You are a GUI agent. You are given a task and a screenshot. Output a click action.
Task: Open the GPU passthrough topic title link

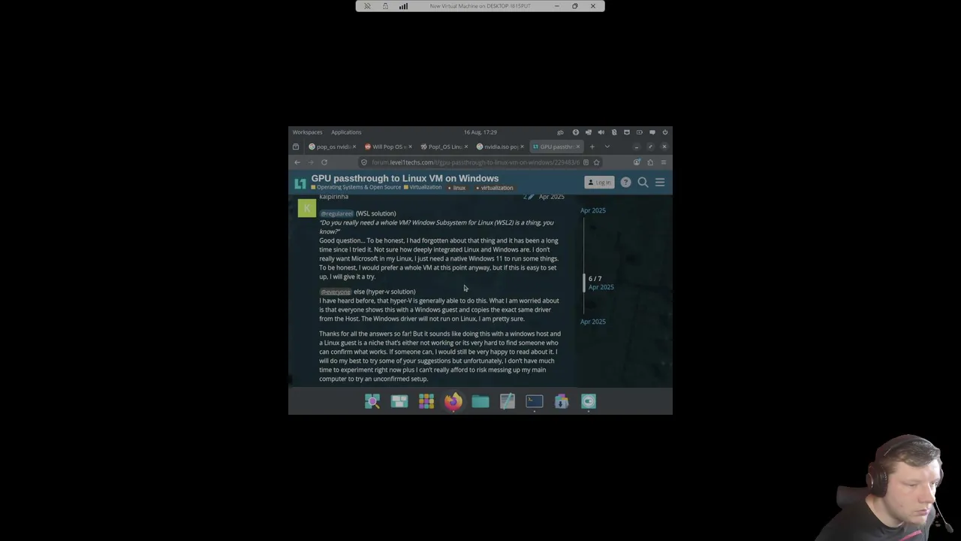click(x=405, y=179)
